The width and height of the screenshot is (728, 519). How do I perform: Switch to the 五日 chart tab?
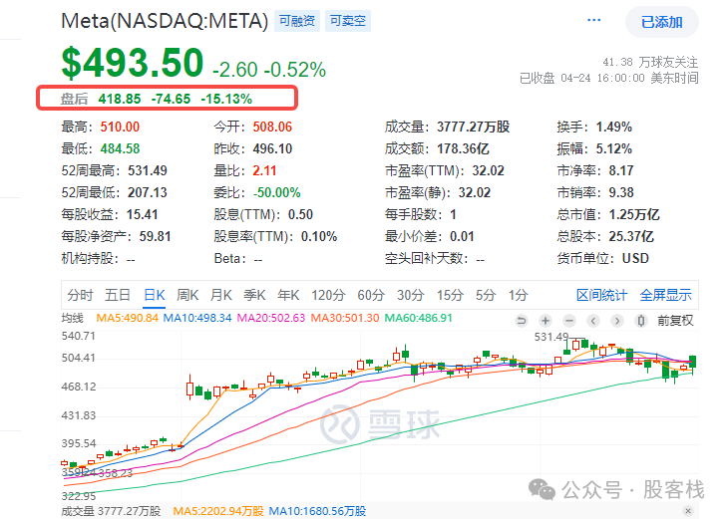pos(117,295)
